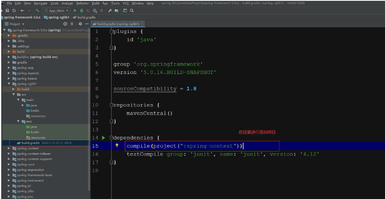385x199 pixels.
Task: Click 'sourceCompatibility' on line 8
Action: (145, 89)
